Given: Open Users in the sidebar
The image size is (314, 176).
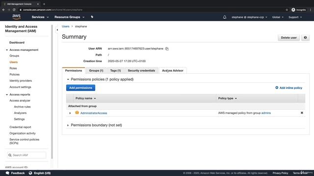Looking at the screenshot, I should tap(13, 62).
